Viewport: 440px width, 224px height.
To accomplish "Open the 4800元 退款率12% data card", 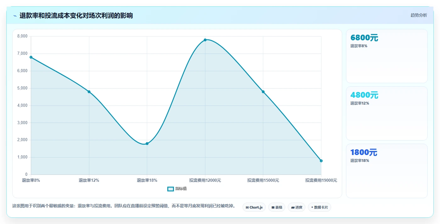I will click(387, 113).
